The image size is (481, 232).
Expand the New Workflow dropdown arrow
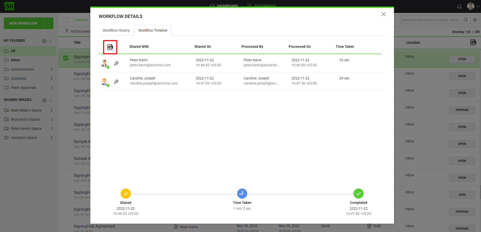coord(49,24)
